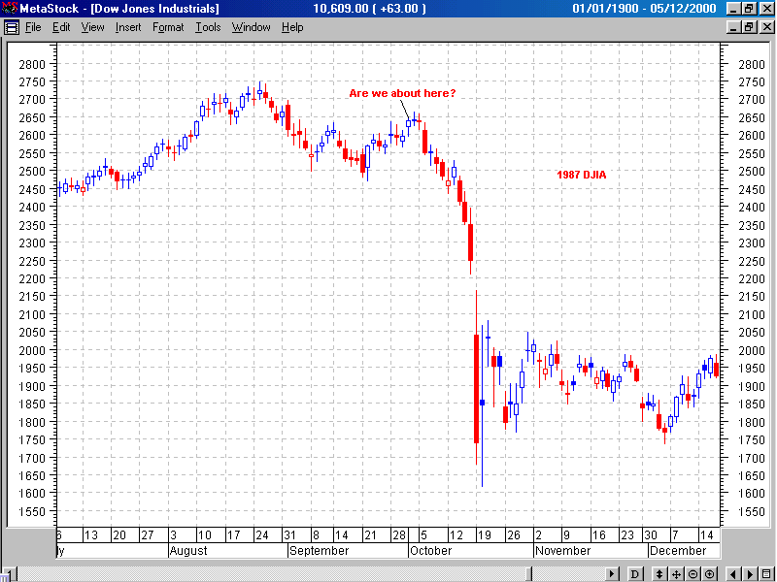This screenshot has width=777, height=582.
Task: Open the MetaStock application icon menu
Action: click(x=9, y=9)
